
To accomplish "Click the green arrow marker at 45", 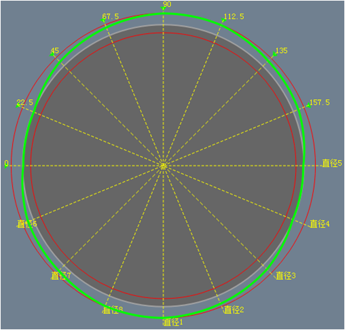I will [52, 54].
